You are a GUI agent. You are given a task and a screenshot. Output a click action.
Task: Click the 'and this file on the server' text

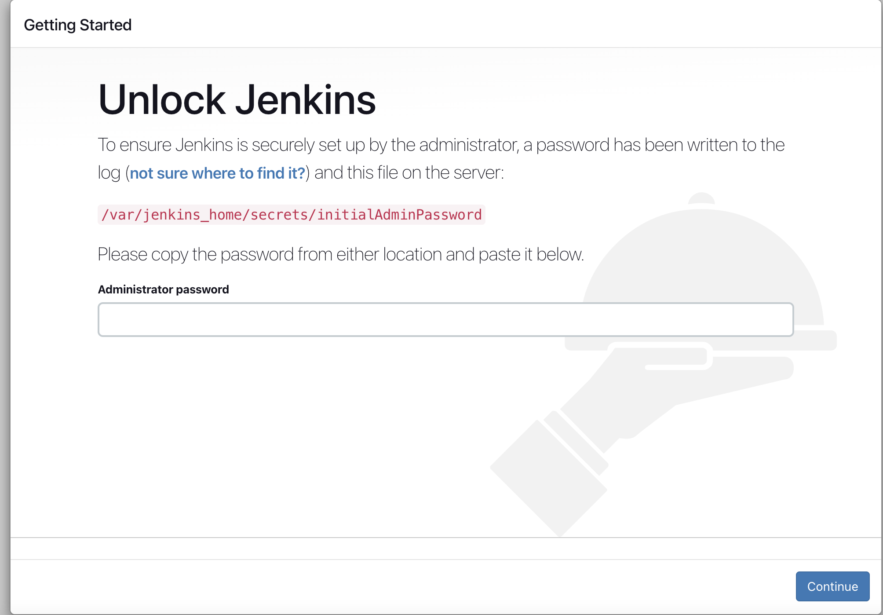(x=409, y=173)
